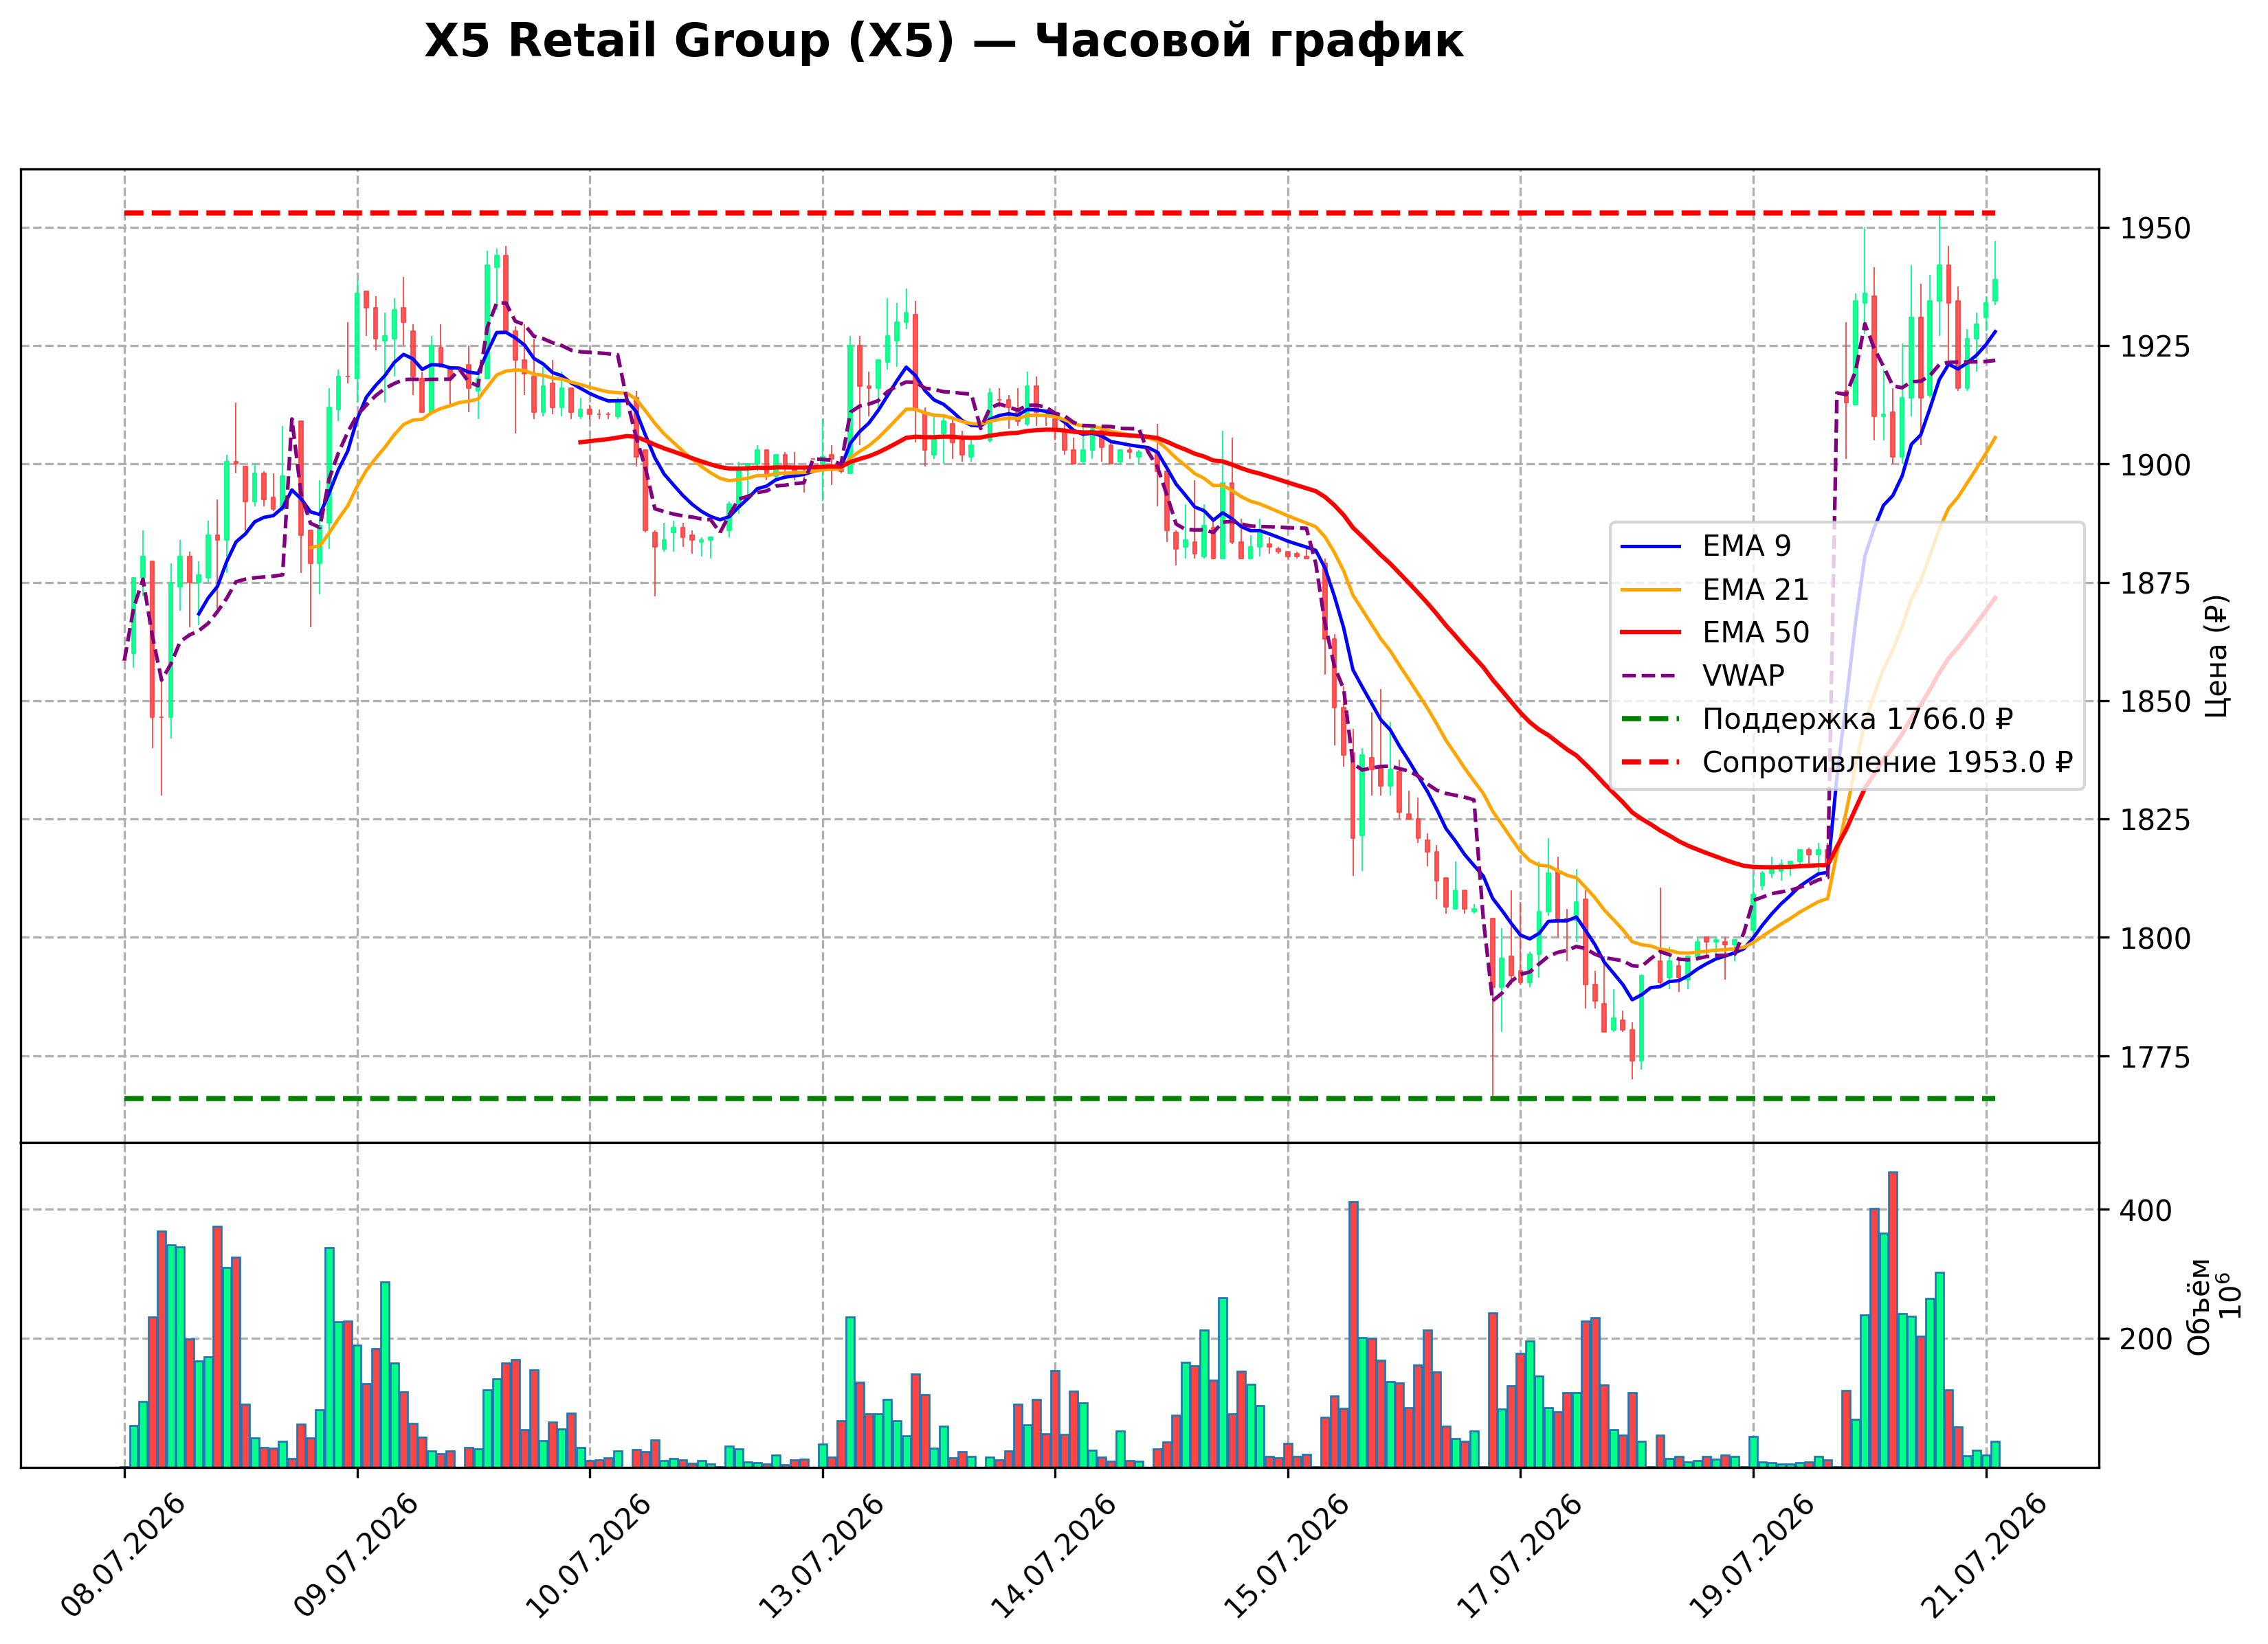Click the "Поддержка 1766.0 ₽" legend label
The width and height of the screenshot is (2268, 1644).
pyautogui.click(x=1857, y=719)
